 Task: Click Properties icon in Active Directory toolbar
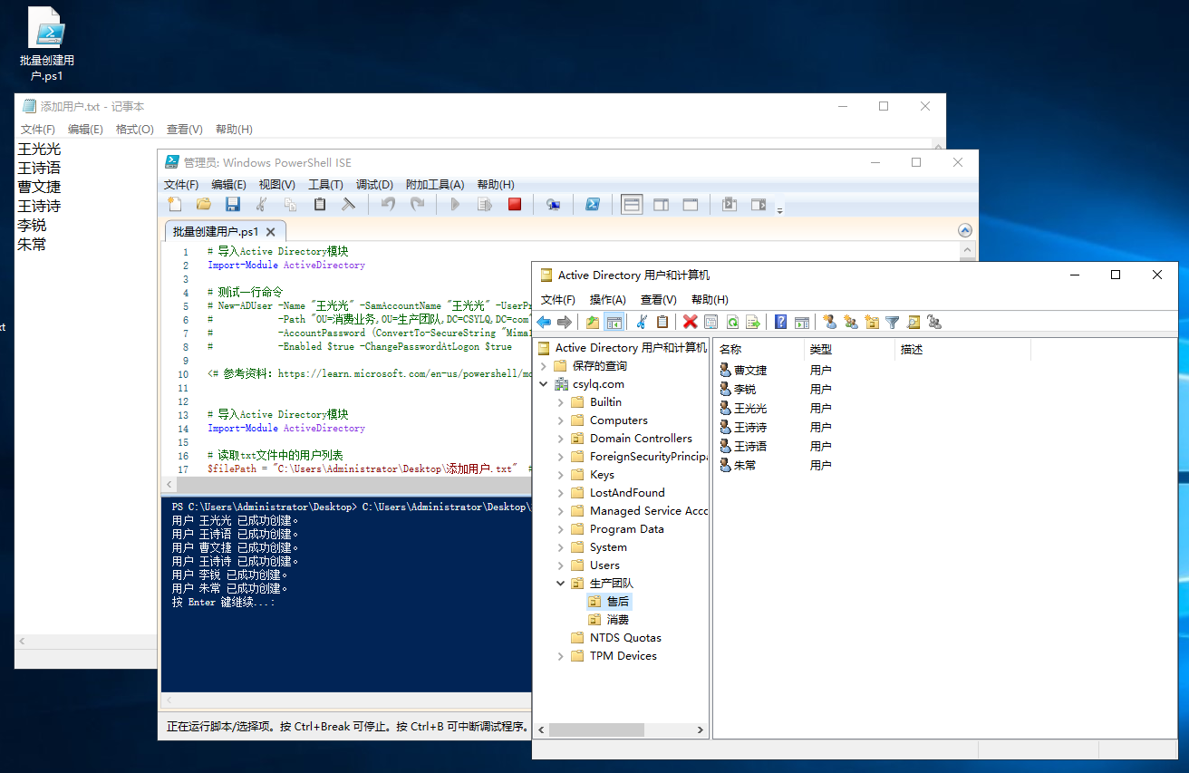(710, 322)
